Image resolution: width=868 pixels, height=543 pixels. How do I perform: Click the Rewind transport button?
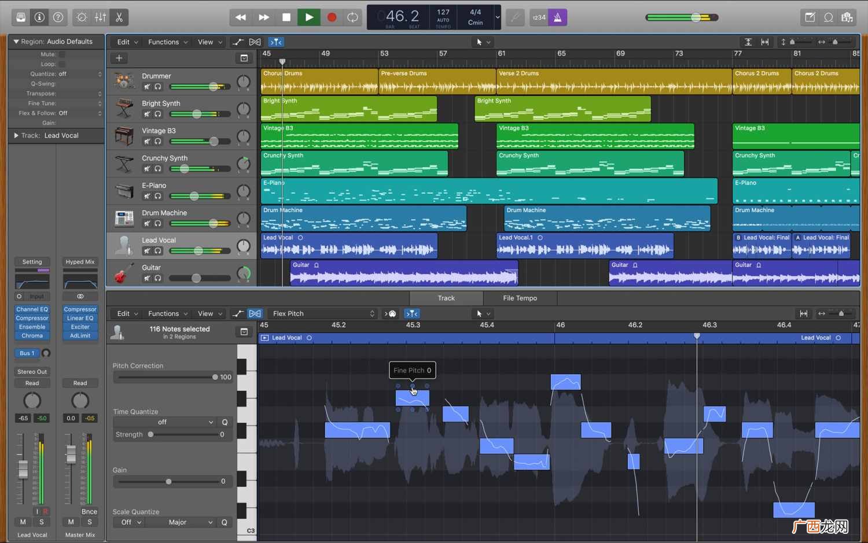[x=241, y=17]
